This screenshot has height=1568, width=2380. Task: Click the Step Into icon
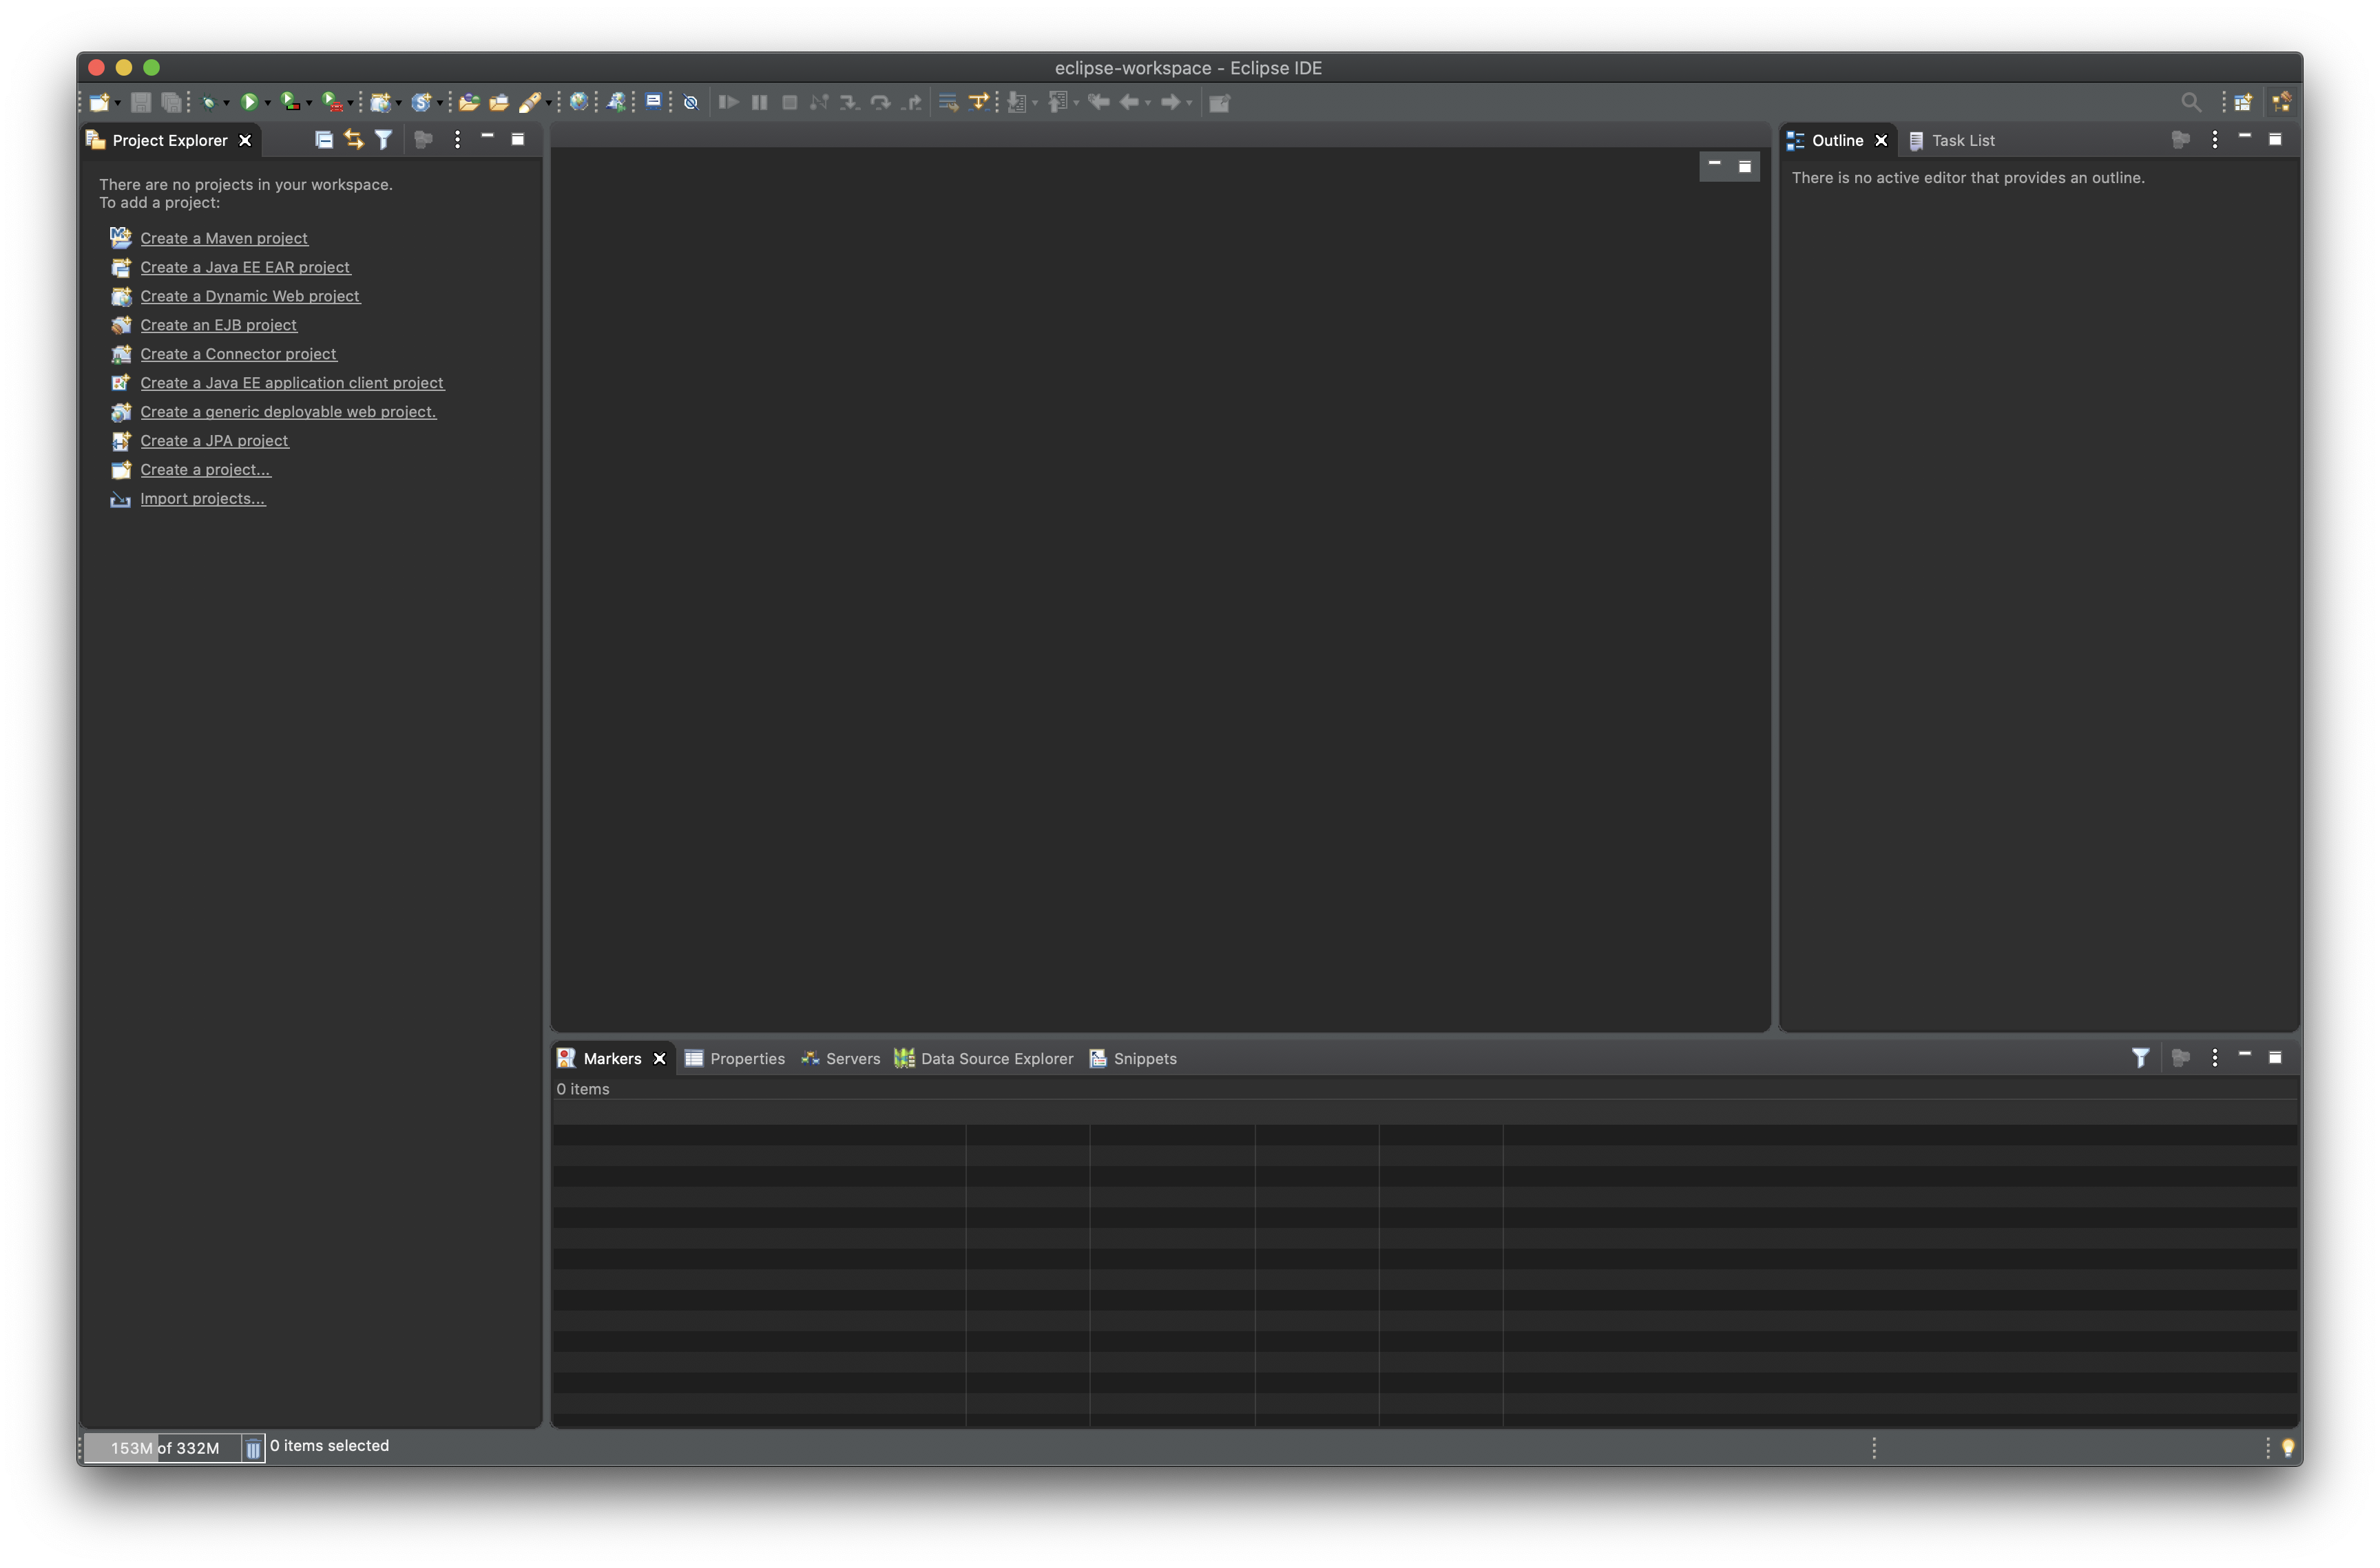pyautogui.click(x=849, y=102)
